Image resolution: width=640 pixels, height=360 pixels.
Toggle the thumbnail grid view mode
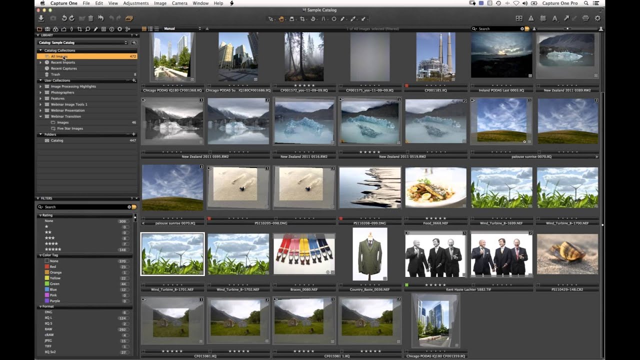click(x=144, y=28)
